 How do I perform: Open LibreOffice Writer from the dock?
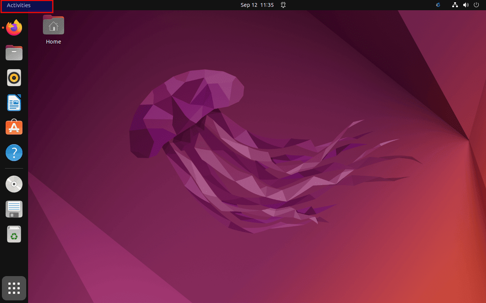pos(14,103)
